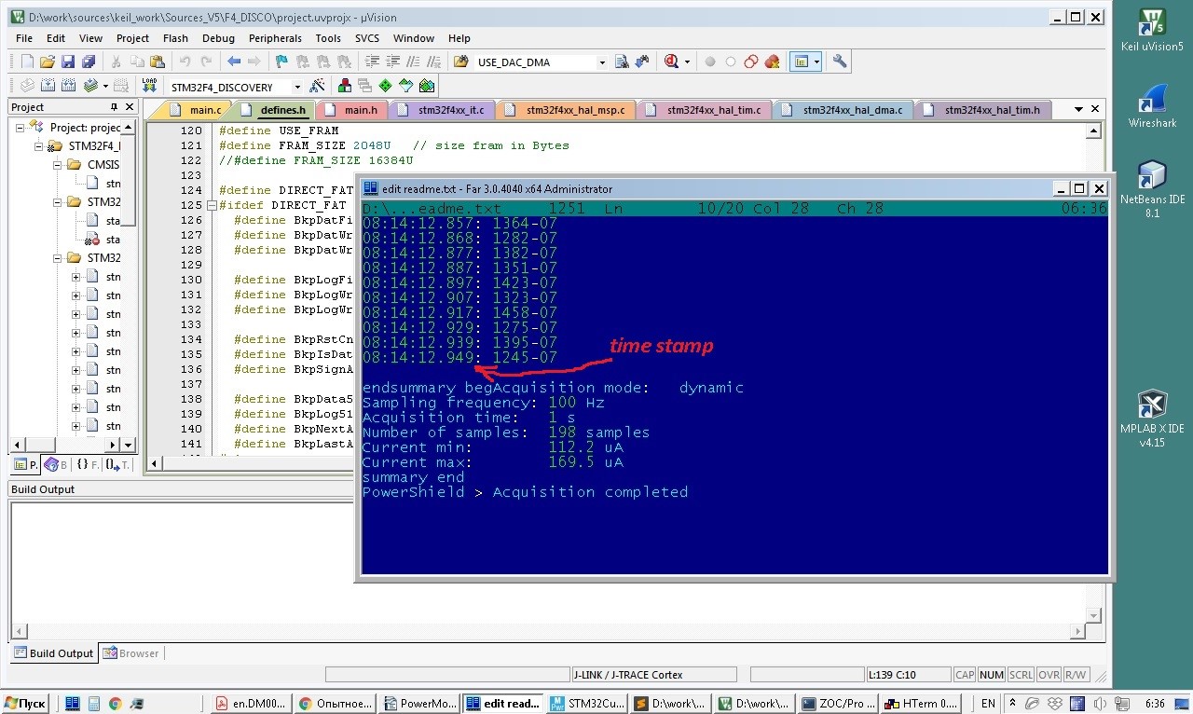Open MPLAB X IDE desktop shortcut
The width and height of the screenshot is (1193, 714).
[1152, 418]
